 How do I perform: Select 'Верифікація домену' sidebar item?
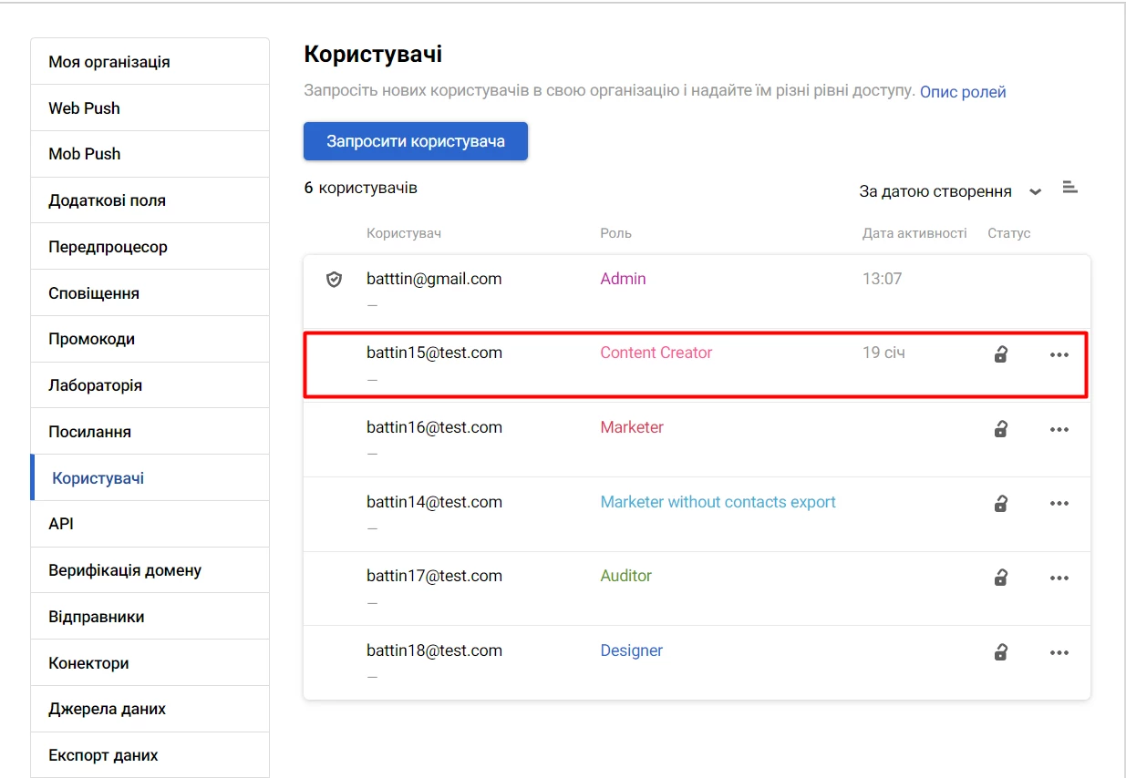(125, 570)
